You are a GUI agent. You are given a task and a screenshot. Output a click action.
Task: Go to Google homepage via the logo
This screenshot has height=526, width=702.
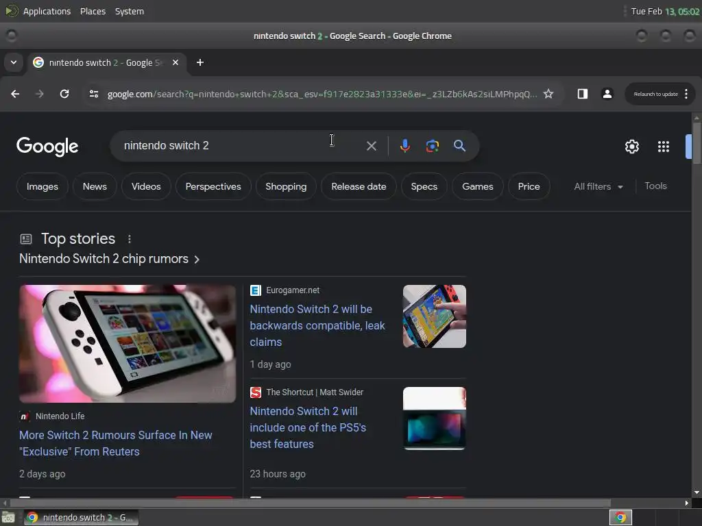[x=47, y=147]
